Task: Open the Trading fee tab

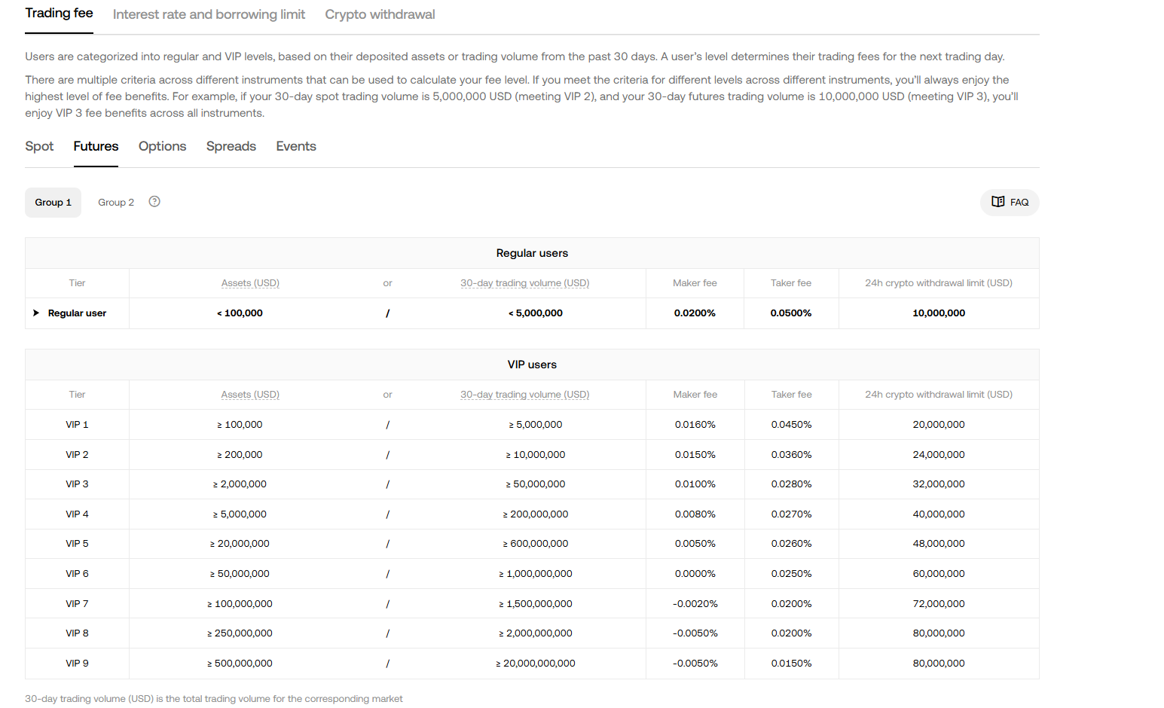Action: tap(59, 14)
